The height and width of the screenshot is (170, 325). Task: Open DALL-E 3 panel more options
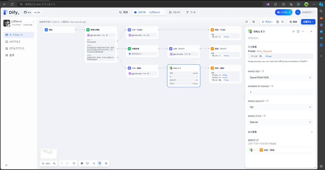click(x=303, y=31)
